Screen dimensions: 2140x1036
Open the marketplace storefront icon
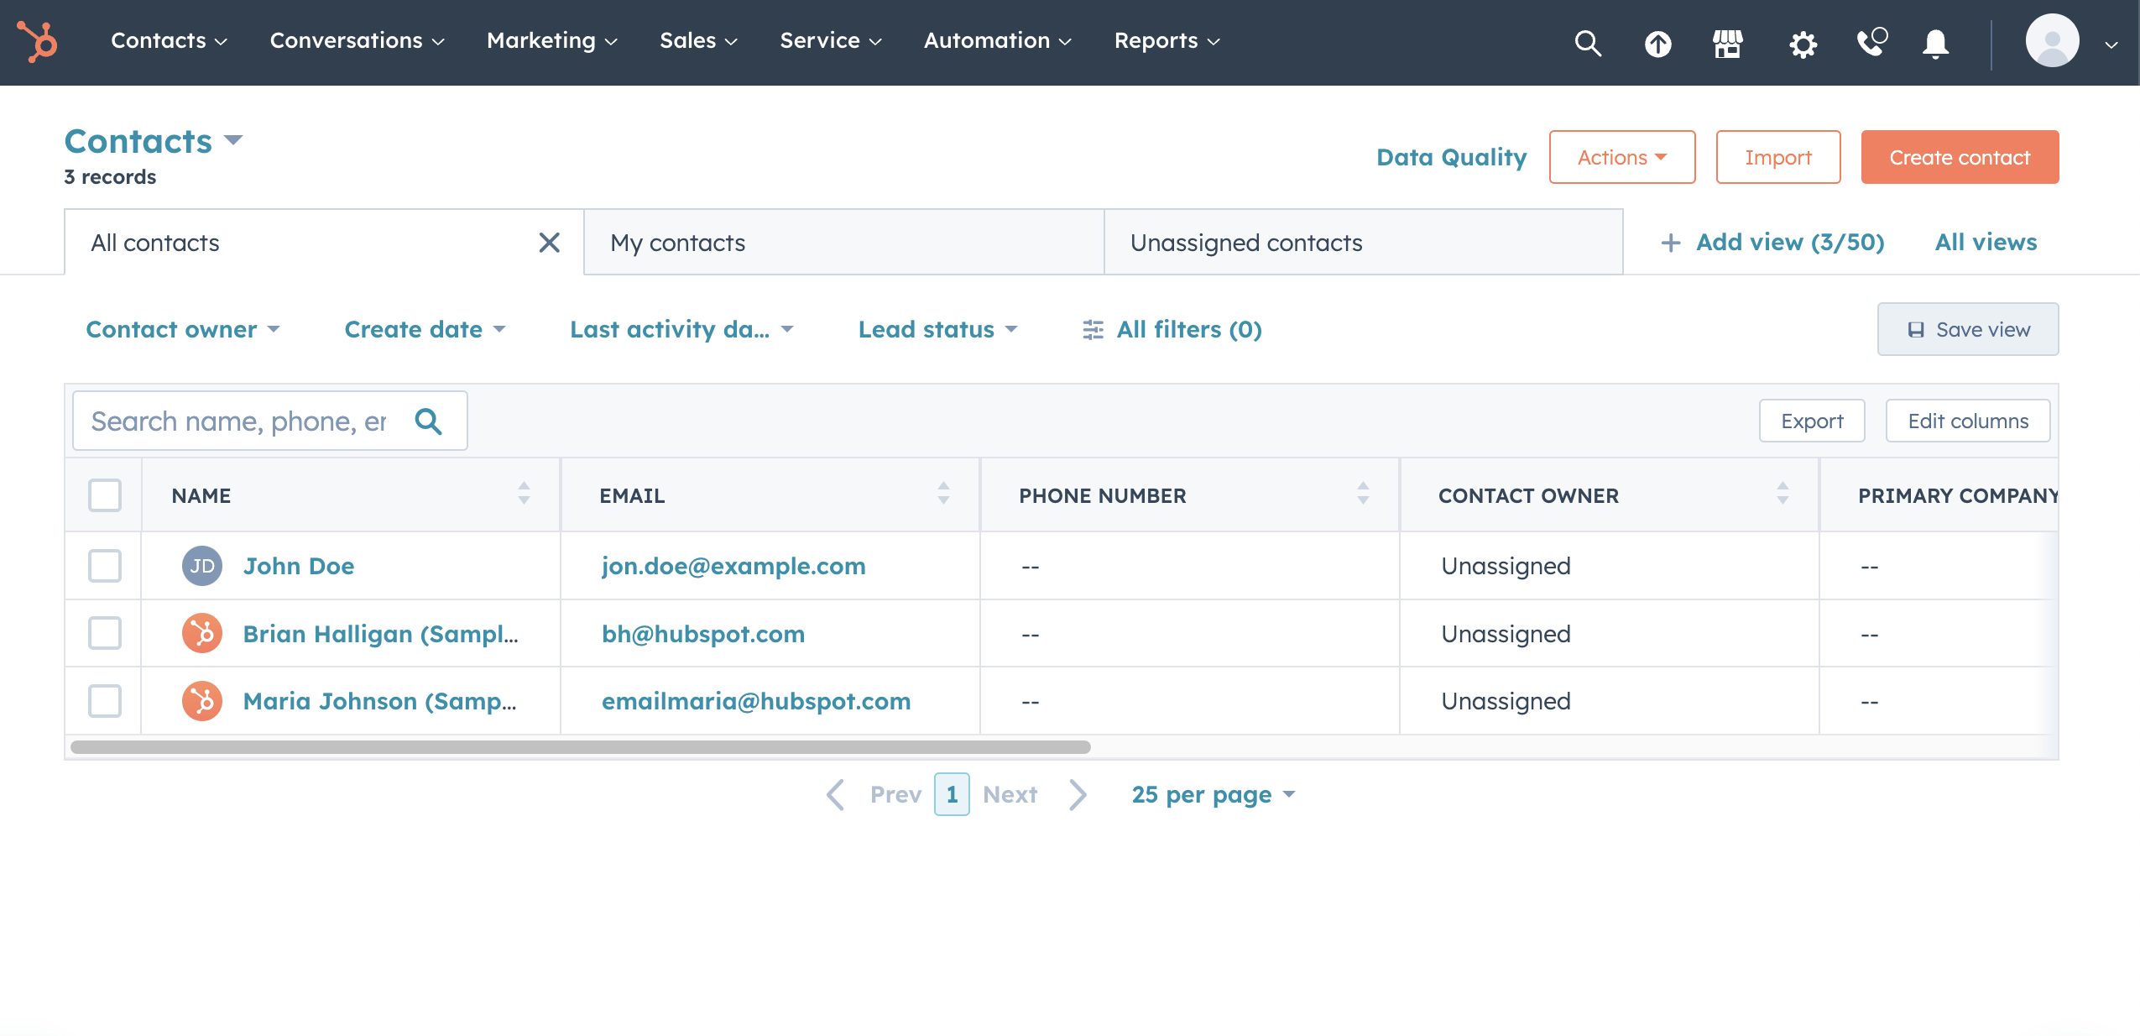pyautogui.click(x=1728, y=43)
